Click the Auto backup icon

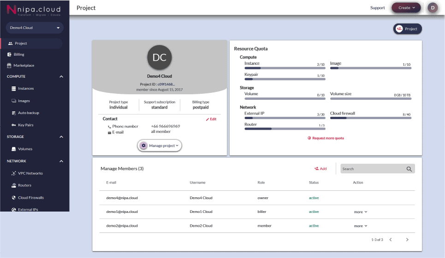pos(14,113)
